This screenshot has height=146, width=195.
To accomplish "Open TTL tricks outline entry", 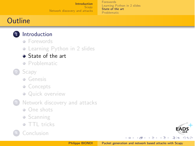I will 42,124.
